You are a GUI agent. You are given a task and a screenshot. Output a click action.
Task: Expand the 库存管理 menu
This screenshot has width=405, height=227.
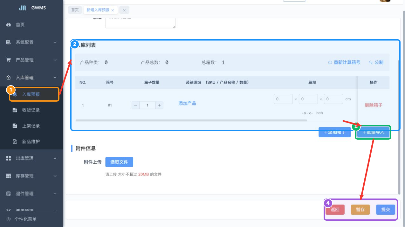(x=55, y=176)
